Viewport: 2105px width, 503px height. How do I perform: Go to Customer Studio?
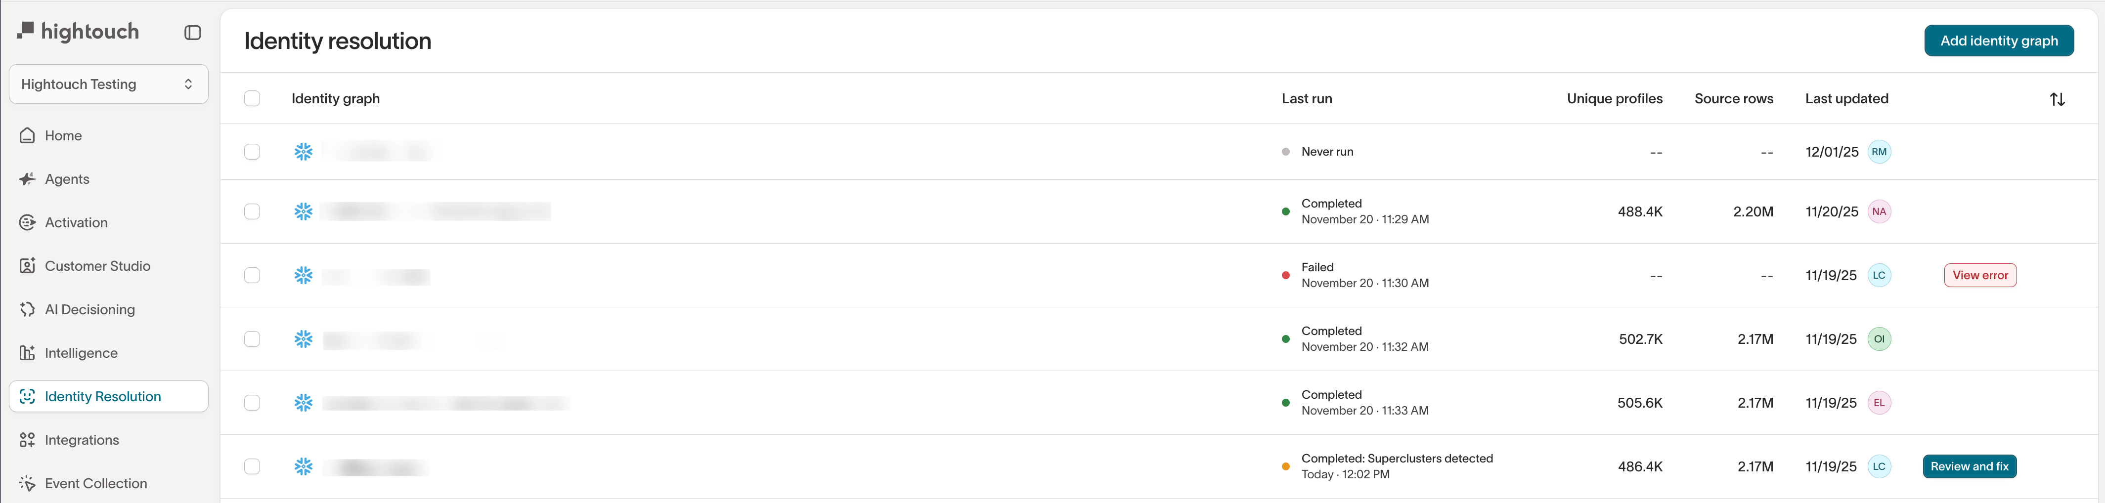(97, 265)
